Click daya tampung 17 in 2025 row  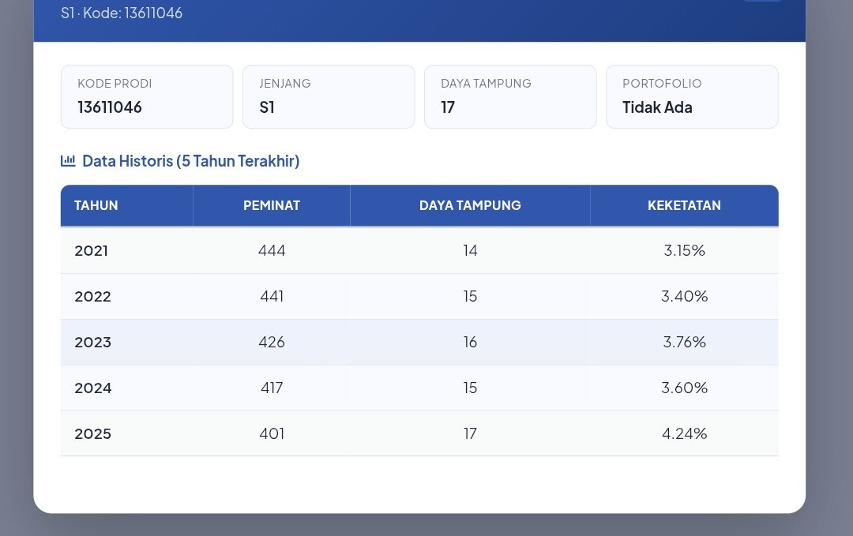point(470,434)
